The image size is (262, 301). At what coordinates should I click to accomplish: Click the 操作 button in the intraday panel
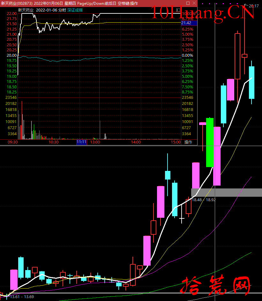coord(188,142)
